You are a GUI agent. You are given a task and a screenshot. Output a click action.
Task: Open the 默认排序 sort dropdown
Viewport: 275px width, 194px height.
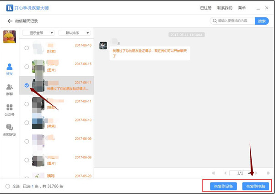click(75, 33)
